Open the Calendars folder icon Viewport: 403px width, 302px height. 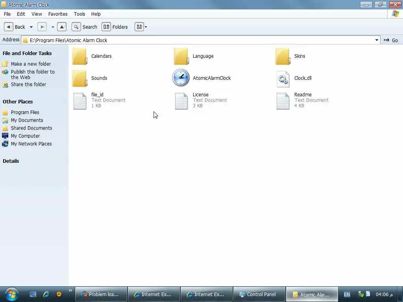79,56
